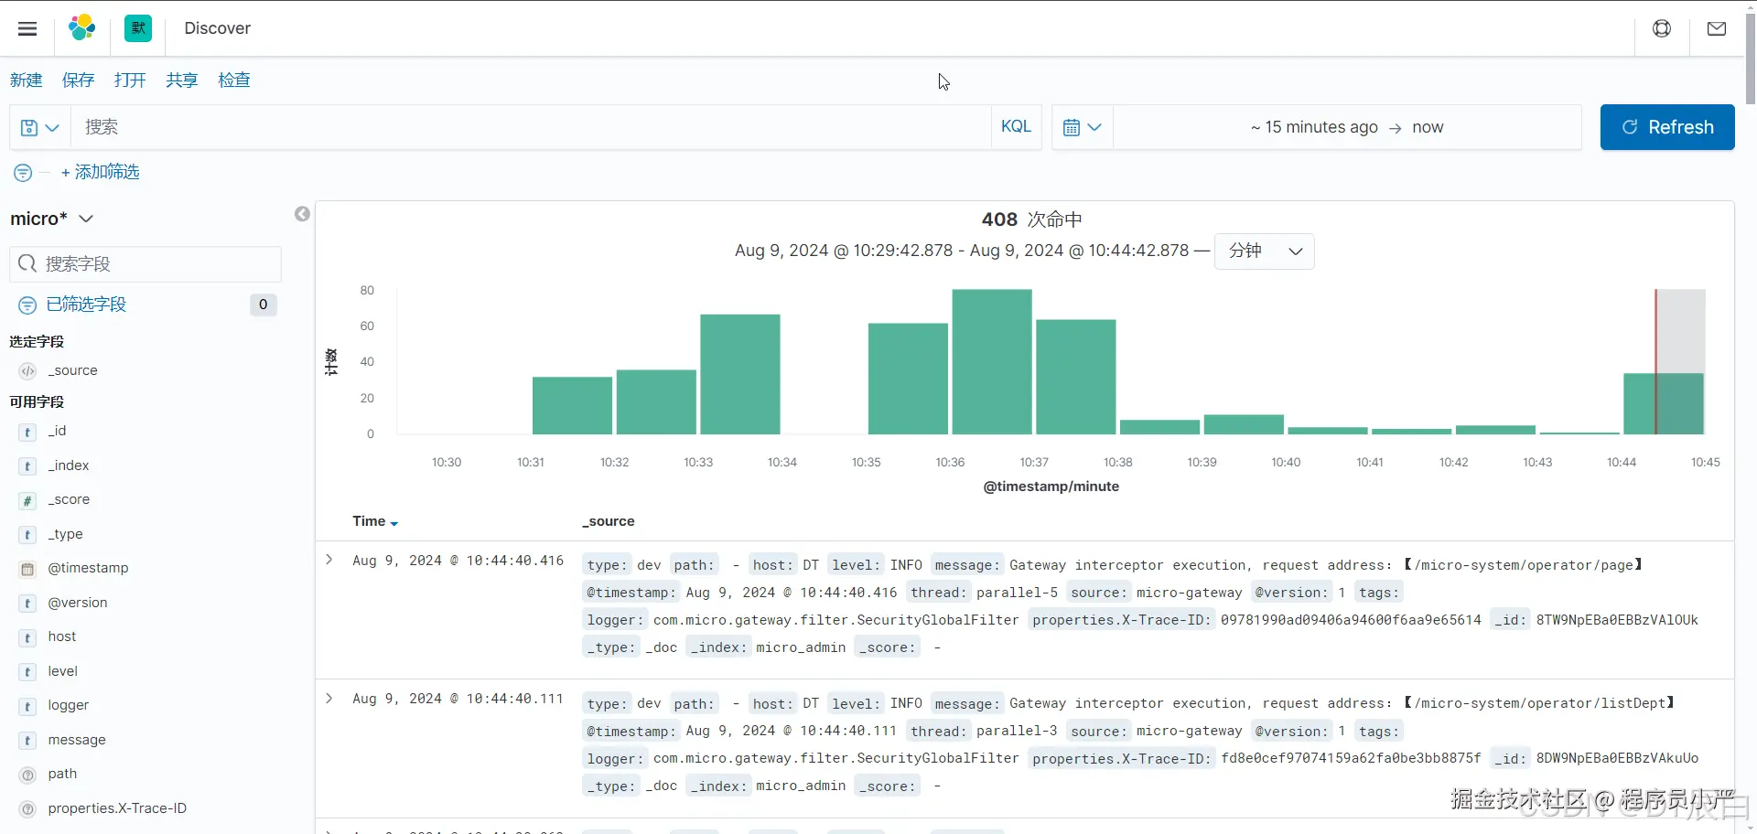Collapse the field sidebar panel
This screenshot has width=1757, height=834.
pyautogui.click(x=302, y=214)
